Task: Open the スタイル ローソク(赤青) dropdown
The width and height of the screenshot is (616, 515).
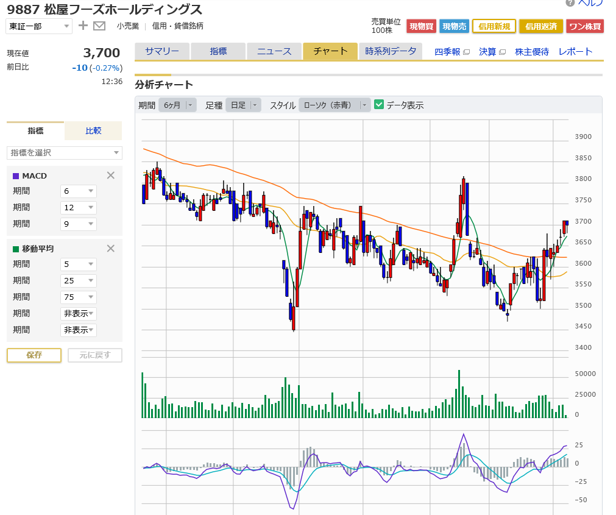Action: click(x=335, y=105)
